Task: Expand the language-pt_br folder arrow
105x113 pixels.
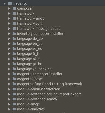Action: pyautogui.click(x=9, y=64)
